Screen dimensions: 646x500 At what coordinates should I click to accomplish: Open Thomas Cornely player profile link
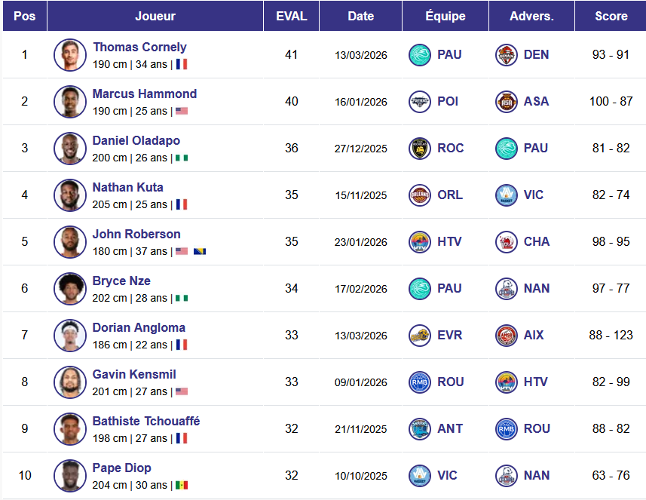[x=139, y=47]
